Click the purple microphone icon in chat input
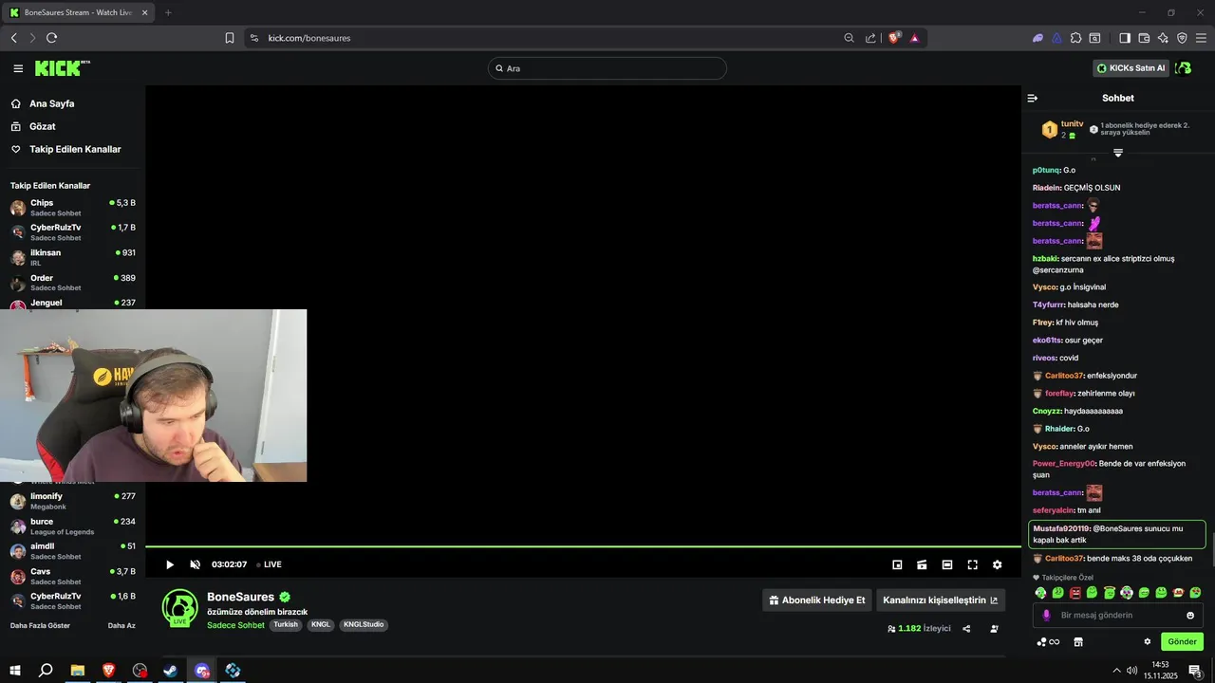1215x683 pixels. click(x=1046, y=615)
